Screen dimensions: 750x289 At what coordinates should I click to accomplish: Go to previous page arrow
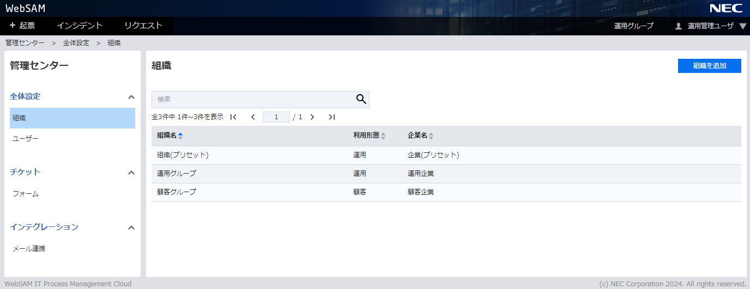[253, 117]
